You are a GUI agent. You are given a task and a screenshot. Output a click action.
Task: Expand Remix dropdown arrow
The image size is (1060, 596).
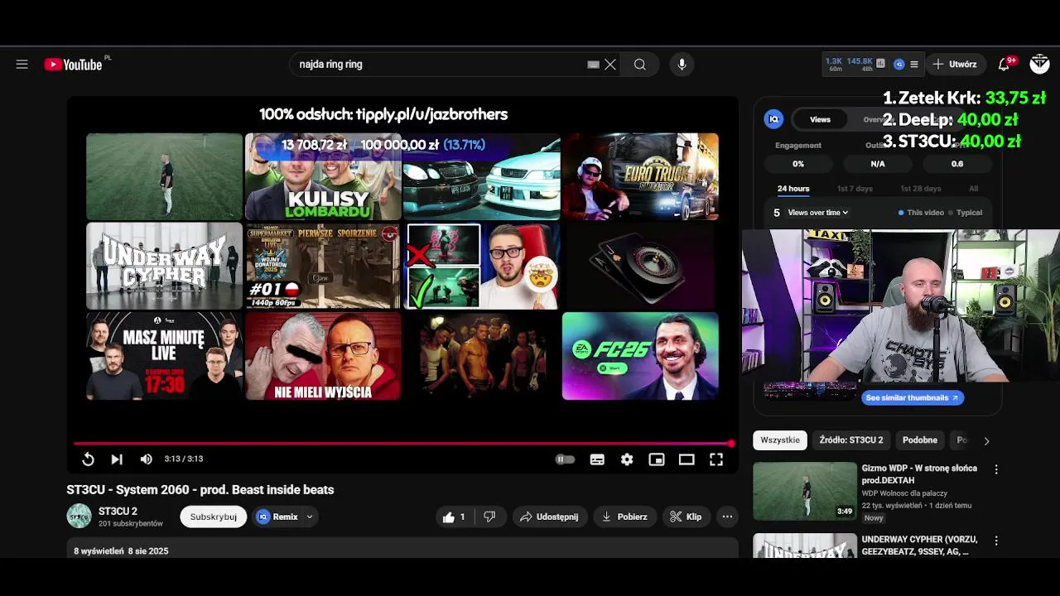coord(310,517)
